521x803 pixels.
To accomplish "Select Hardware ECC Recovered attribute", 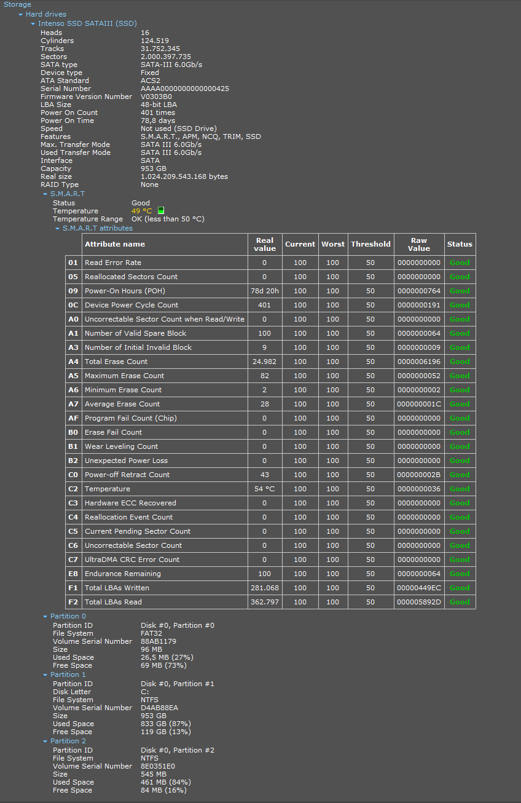I will (x=130, y=503).
